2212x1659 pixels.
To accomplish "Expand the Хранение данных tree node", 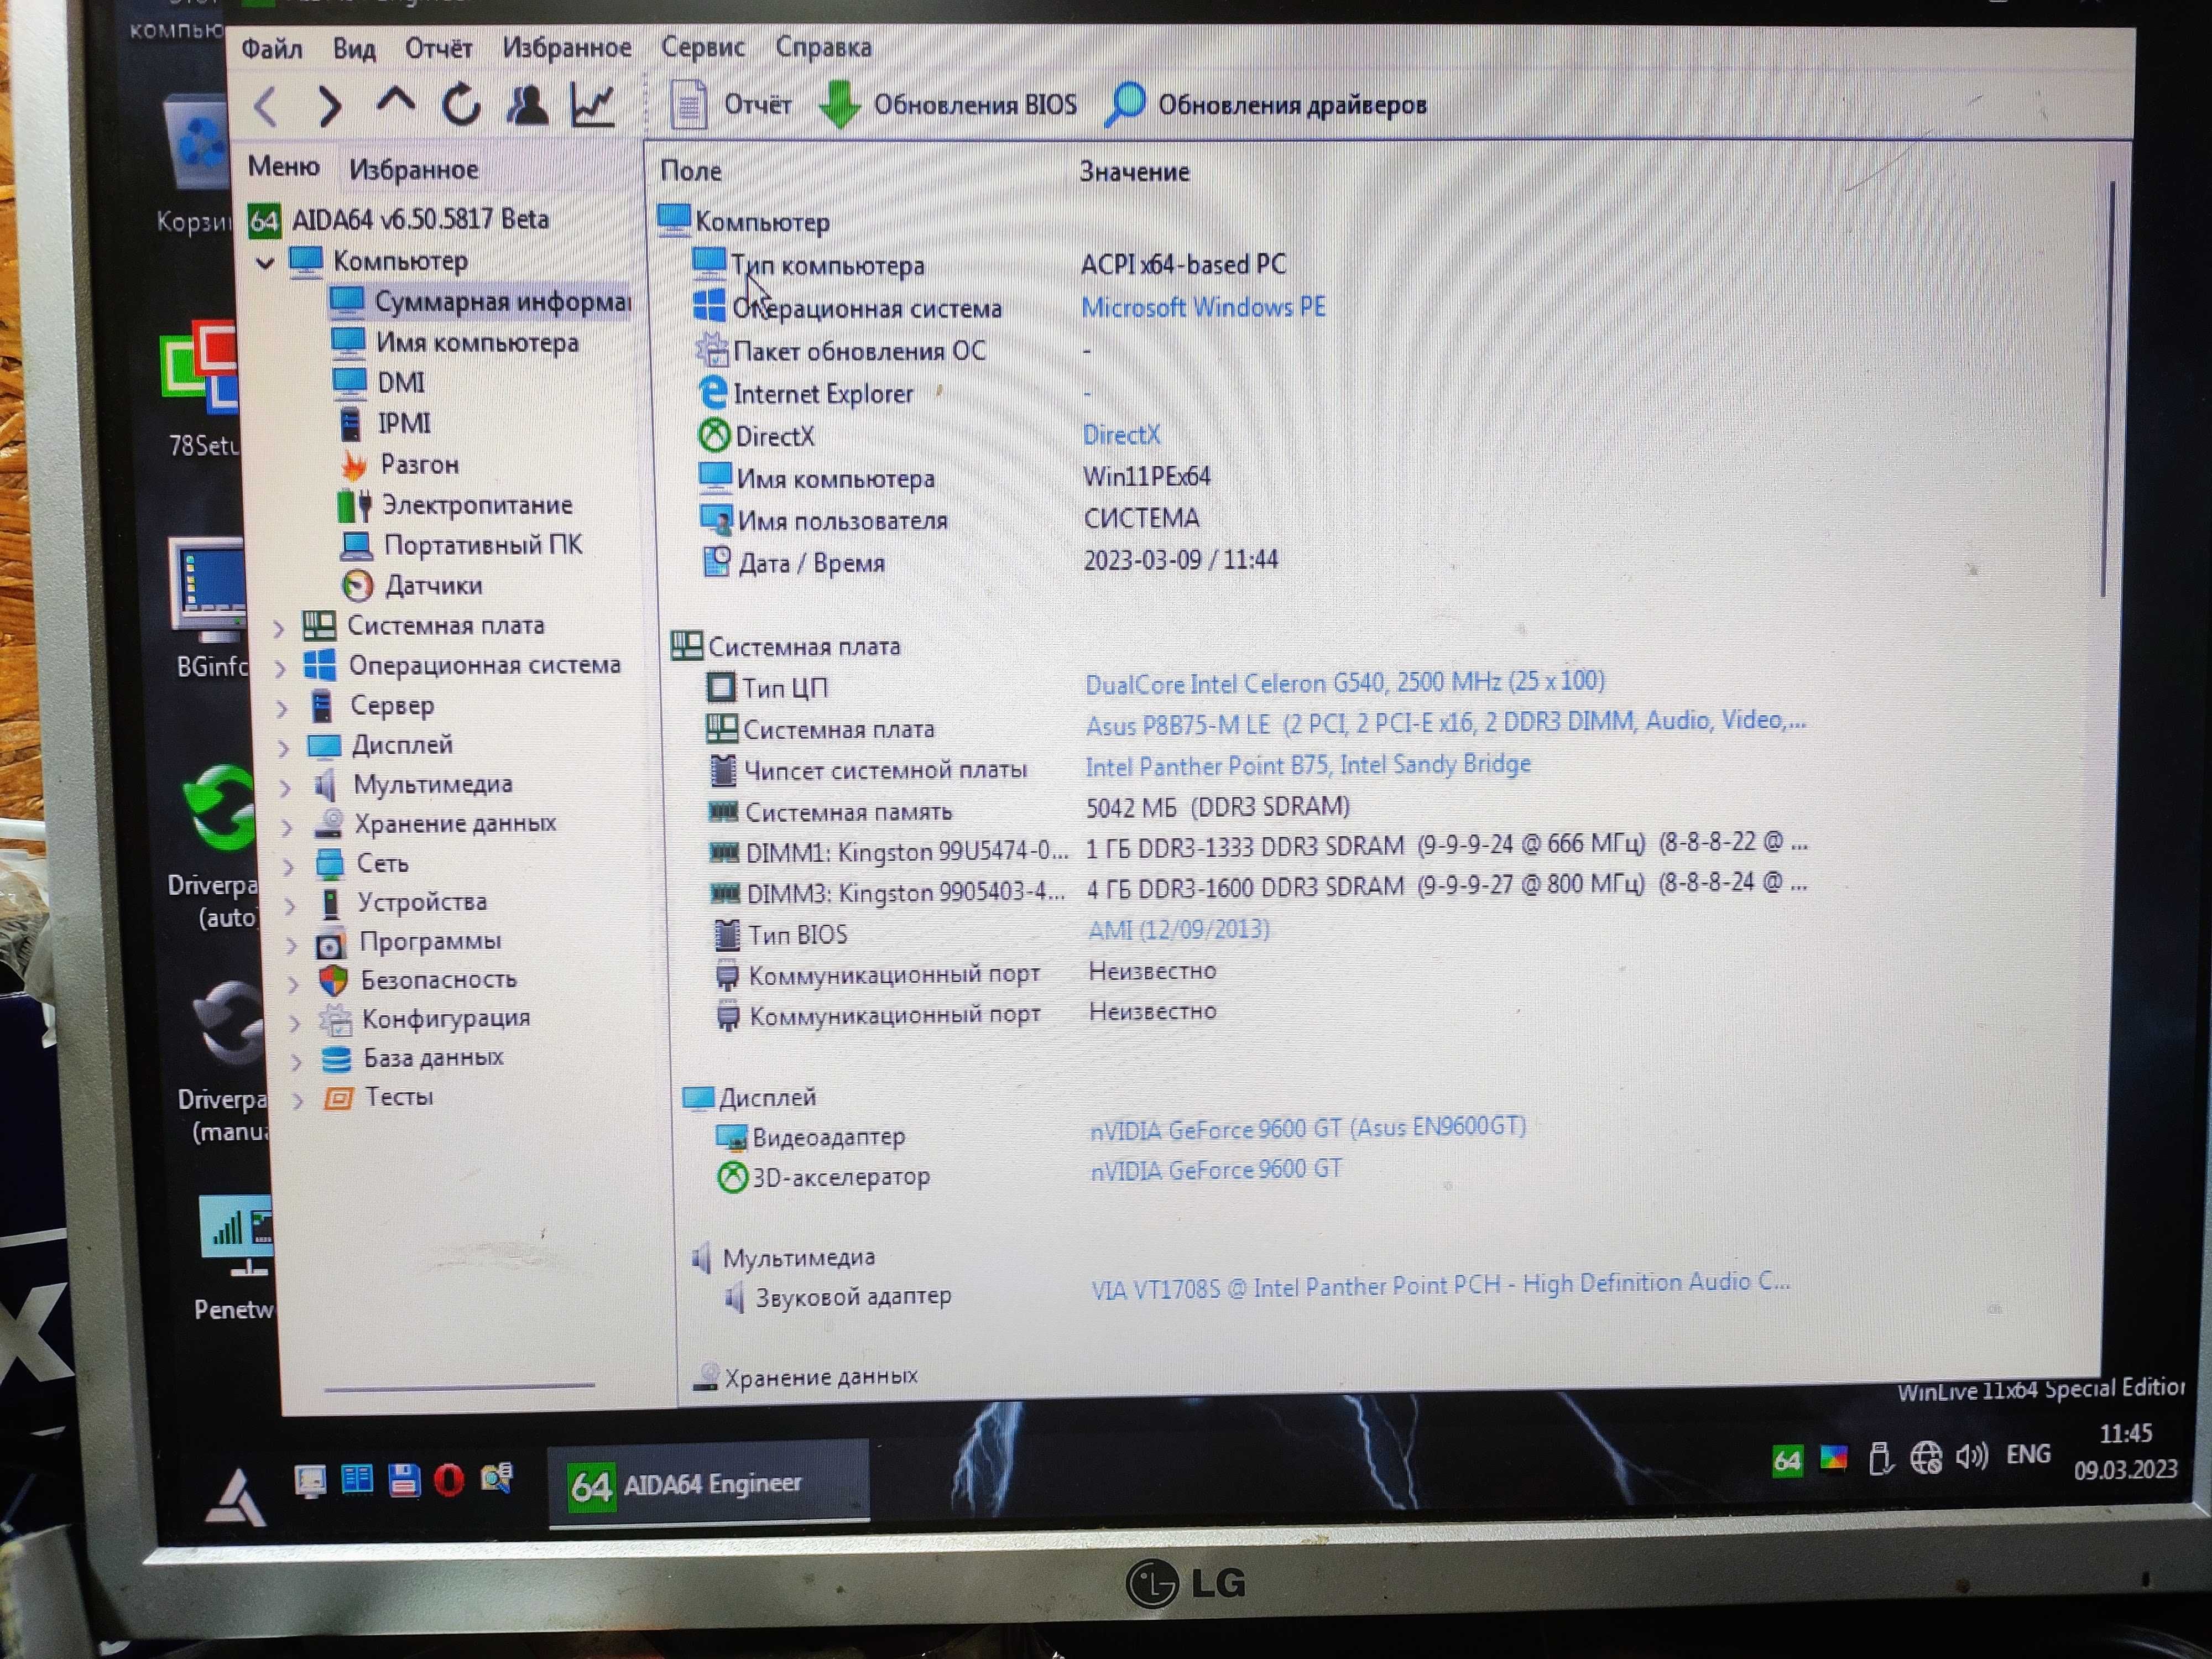I will pyautogui.click(x=288, y=827).
